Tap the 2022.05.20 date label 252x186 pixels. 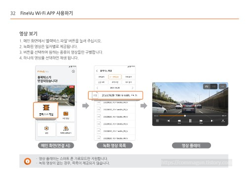point(115,88)
